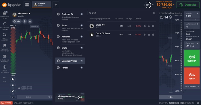Open the Importe amount field

tap(192, 15)
